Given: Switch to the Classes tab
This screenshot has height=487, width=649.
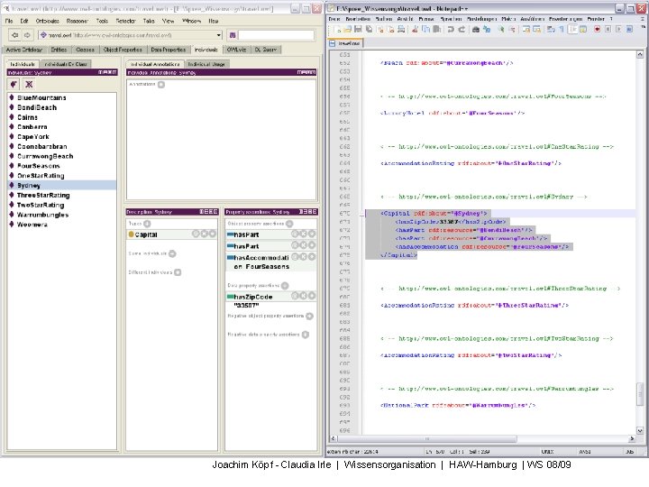Looking at the screenshot, I should point(85,50).
